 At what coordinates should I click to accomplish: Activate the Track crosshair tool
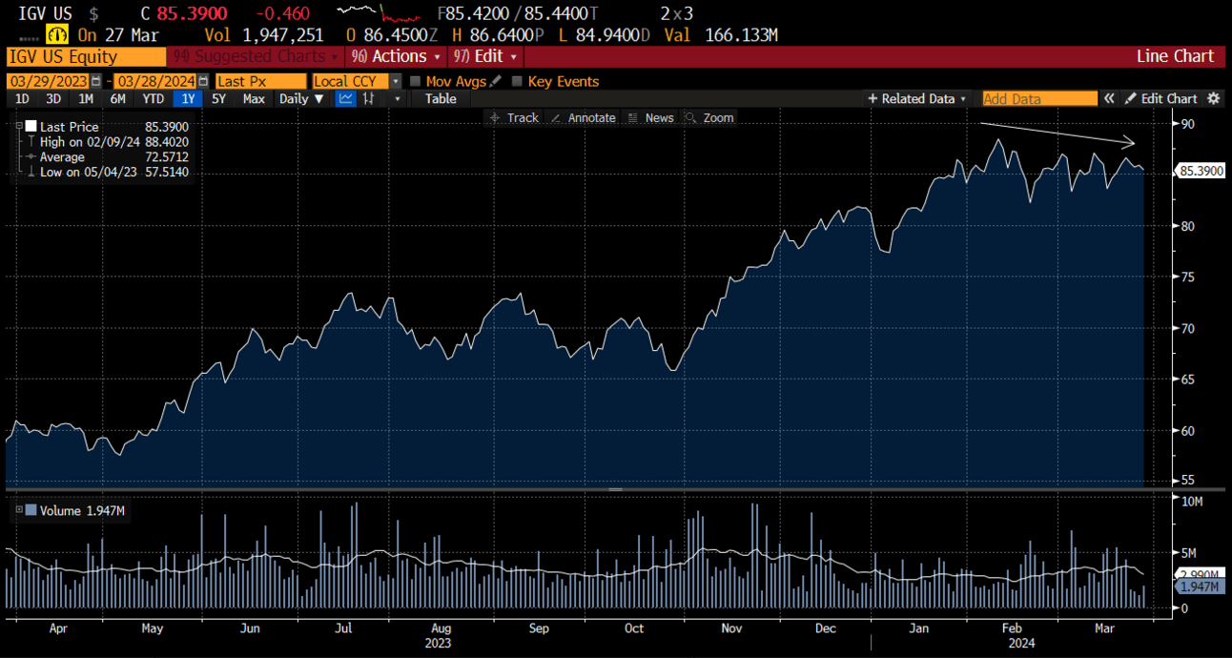pos(515,117)
